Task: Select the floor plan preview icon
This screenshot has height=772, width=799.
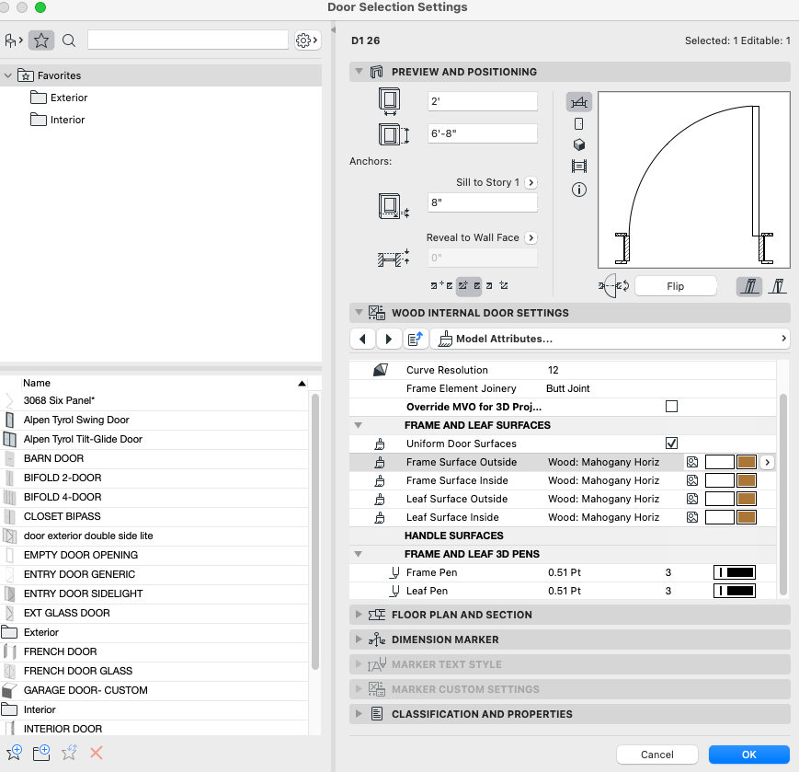Action: click(x=579, y=102)
